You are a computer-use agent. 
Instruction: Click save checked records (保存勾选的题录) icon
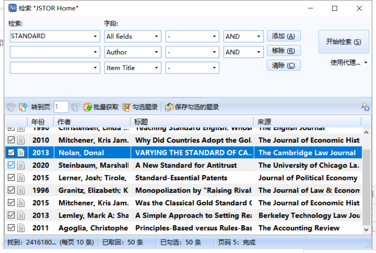169,107
